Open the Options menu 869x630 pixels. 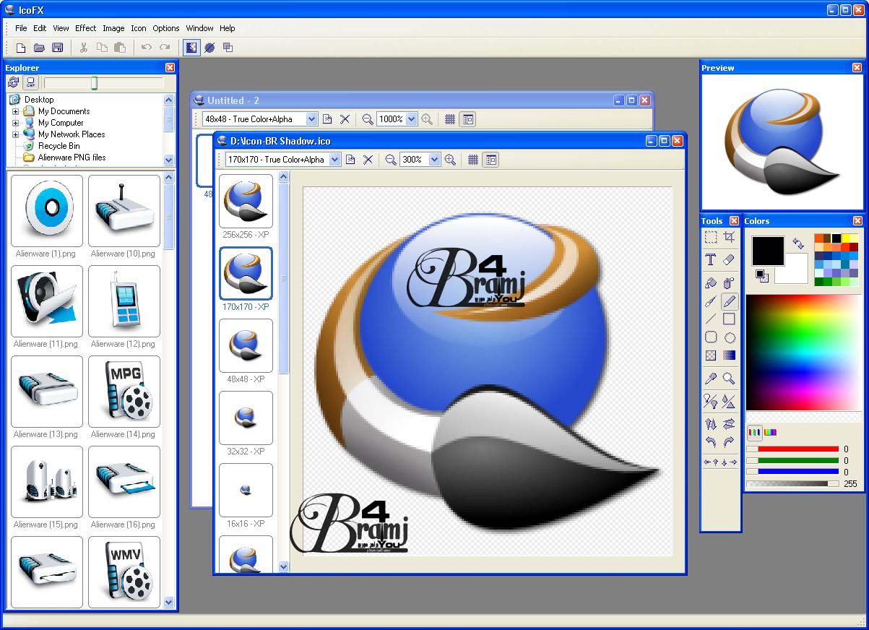(165, 28)
